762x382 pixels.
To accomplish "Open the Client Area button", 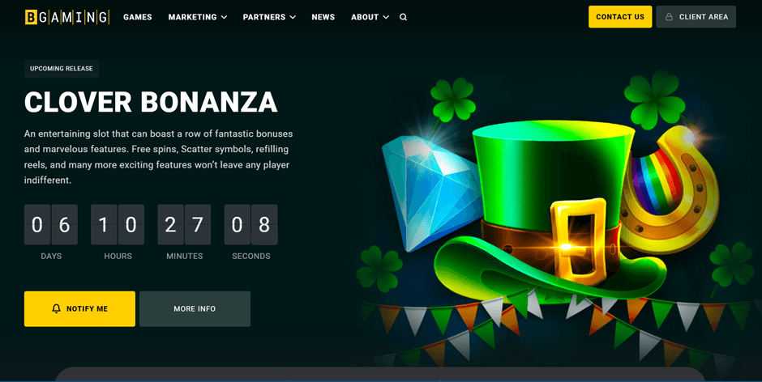I will point(696,16).
